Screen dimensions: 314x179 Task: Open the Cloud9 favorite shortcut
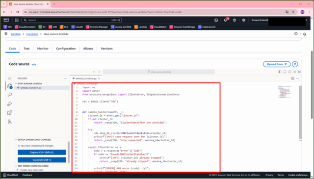tap(77, 27)
